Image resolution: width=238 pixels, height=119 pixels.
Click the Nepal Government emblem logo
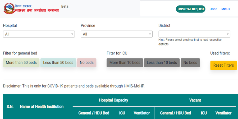(x=9, y=8)
